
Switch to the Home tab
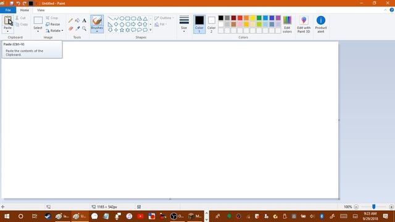pyautogui.click(x=25, y=10)
